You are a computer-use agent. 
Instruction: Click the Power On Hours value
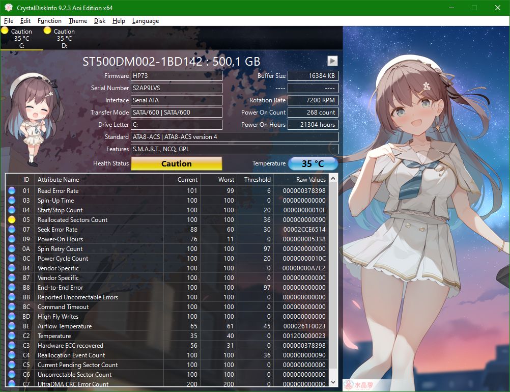[313, 125]
